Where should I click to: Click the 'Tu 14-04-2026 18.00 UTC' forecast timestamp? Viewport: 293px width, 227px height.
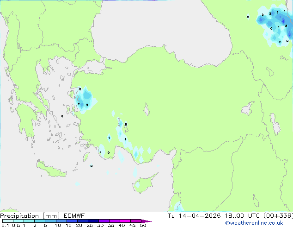pyautogui.click(x=214, y=216)
